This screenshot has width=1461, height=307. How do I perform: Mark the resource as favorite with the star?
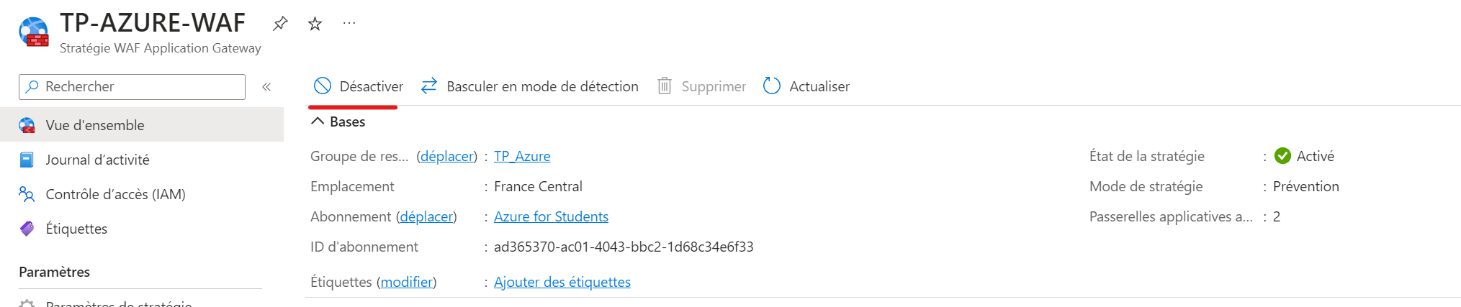click(315, 24)
